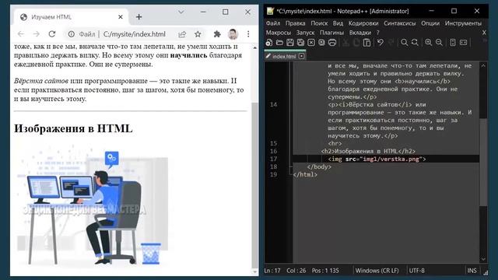Screen dimensions: 498x280
Task: Open the Вкладки menu
Action: 359,33
